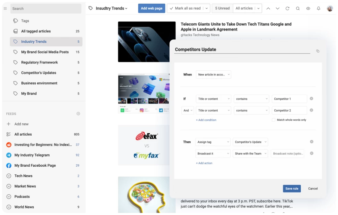The image size is (338, 215).
Task: Remove the Broadcast it action
Action: (x=312, y=153)
